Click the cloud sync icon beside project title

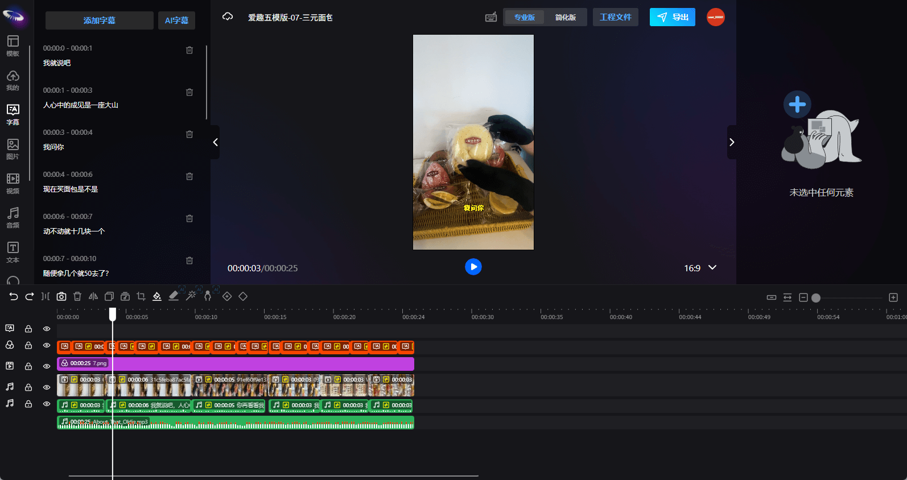(x=228, y=16)
